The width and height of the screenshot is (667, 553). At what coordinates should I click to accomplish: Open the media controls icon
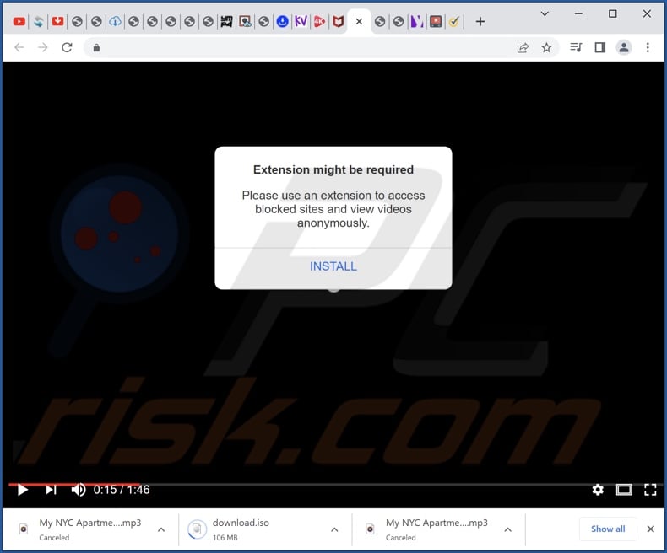pos(576,47)
